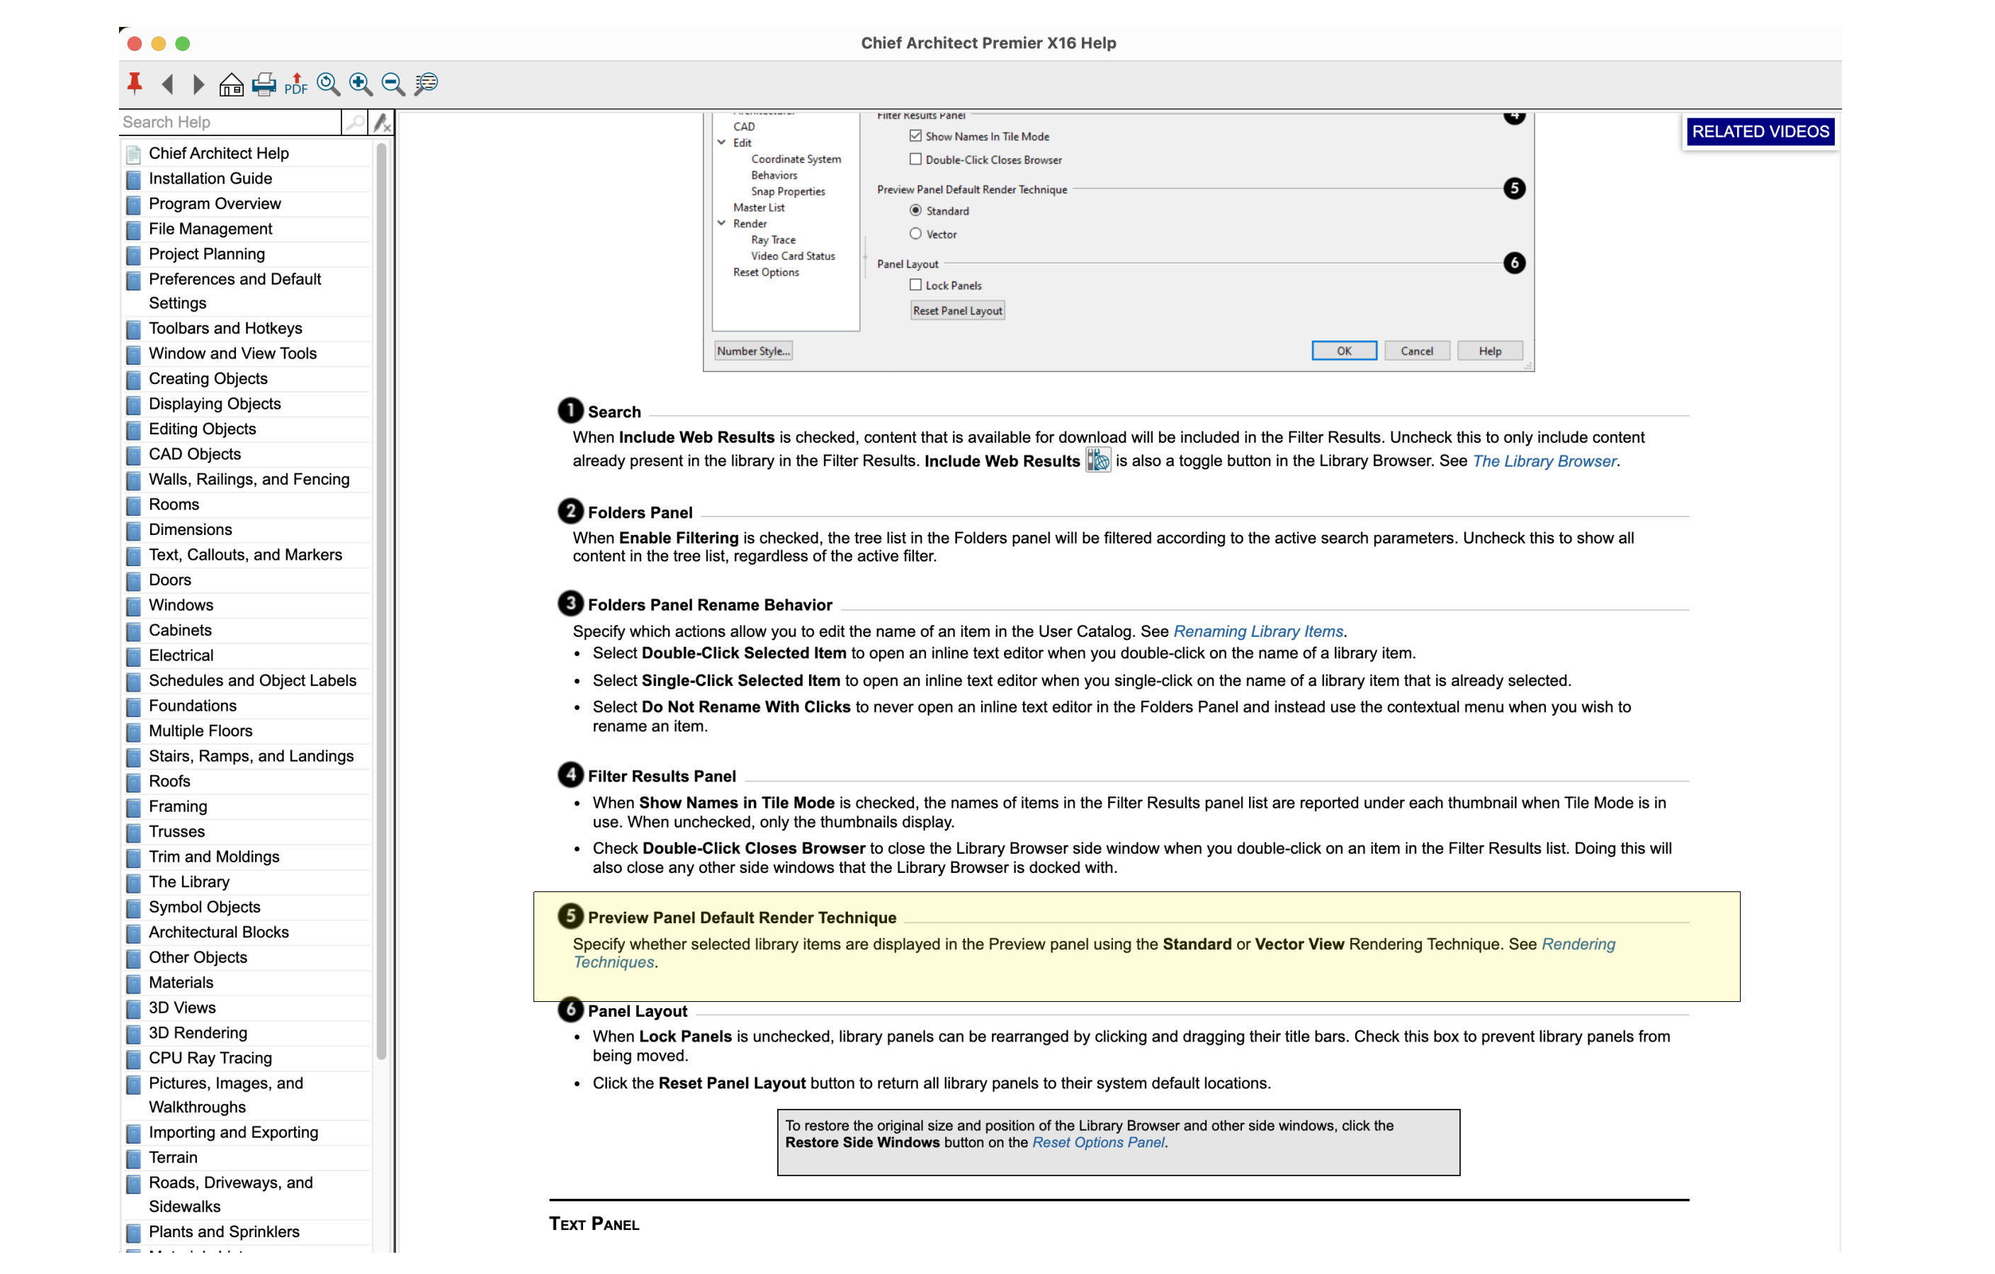Image resolution: width=1995 pixels, height=1274 pixels.
Task: Click into the Search Help field
Action: (229, 123)
